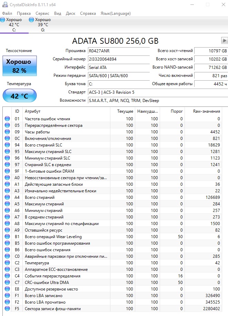Select the C: drive tab at 42 °C
This screenshot has height=316, width=228.
(x=14, y=24)
